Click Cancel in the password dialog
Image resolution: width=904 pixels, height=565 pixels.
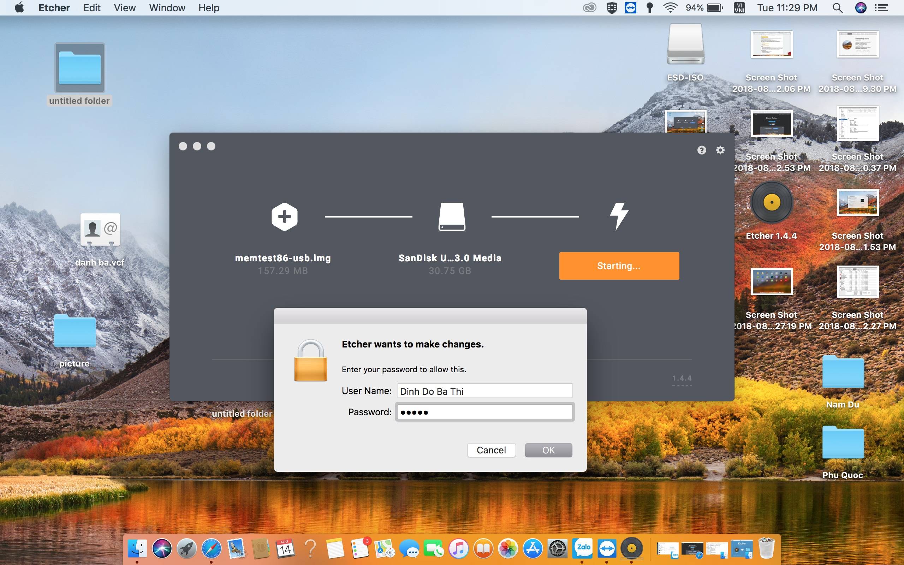(491, 450)
